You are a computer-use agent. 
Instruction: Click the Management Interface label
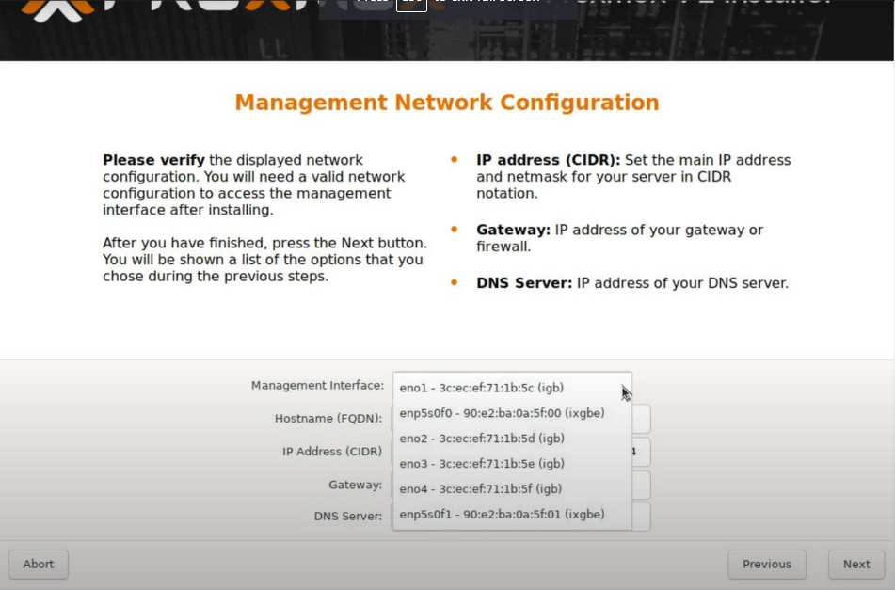click(317, 385)
